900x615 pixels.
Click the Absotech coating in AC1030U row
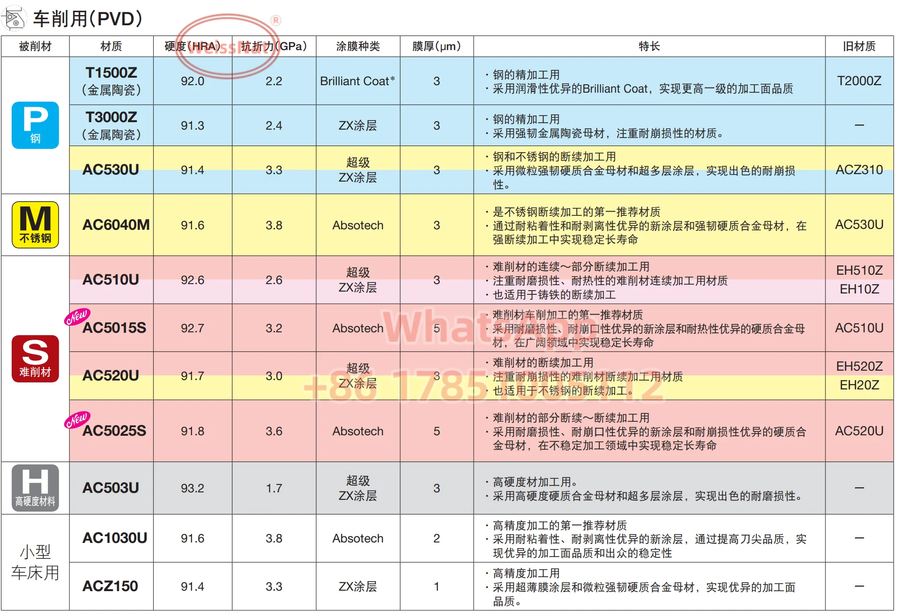tap(358, 538)
